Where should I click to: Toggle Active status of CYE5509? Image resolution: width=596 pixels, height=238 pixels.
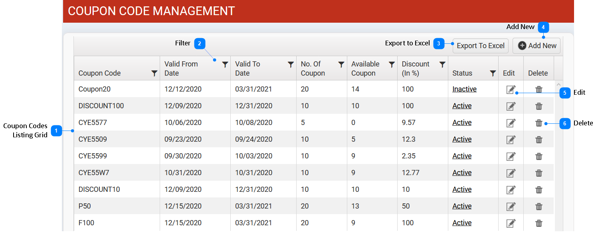[462, 139]
